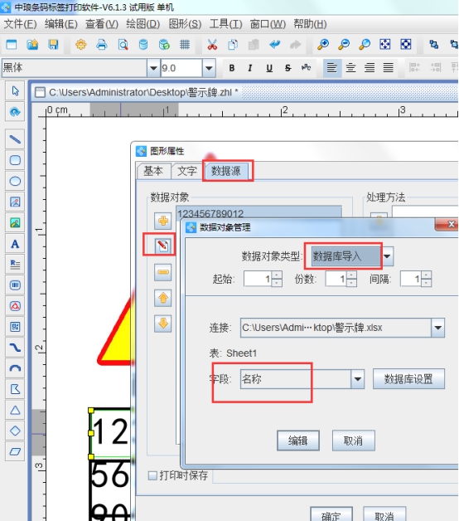The height and width of the screenshot is (521, 459).
Task: Set left text alignment
Action: coord(332,68)
